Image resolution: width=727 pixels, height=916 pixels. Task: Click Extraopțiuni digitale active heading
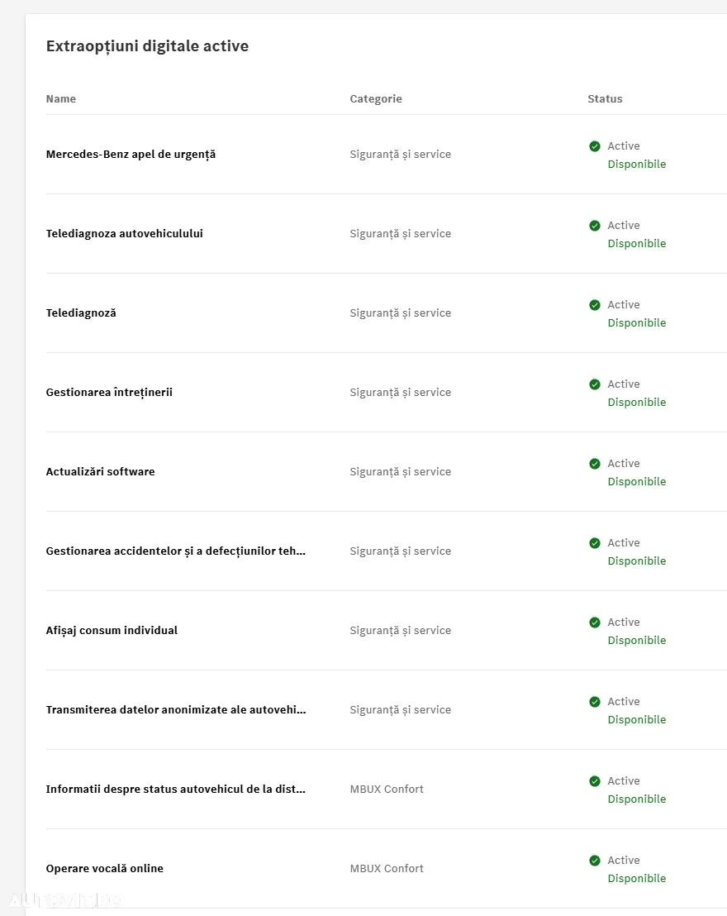pyautogui.click(x=147, y=46)
